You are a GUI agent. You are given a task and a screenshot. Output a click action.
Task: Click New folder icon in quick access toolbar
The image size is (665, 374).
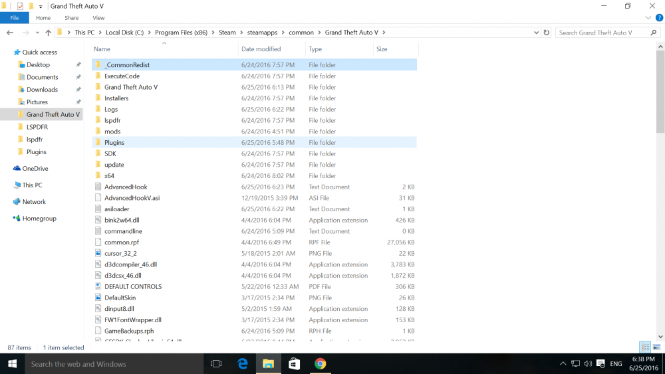click(31, 6)
